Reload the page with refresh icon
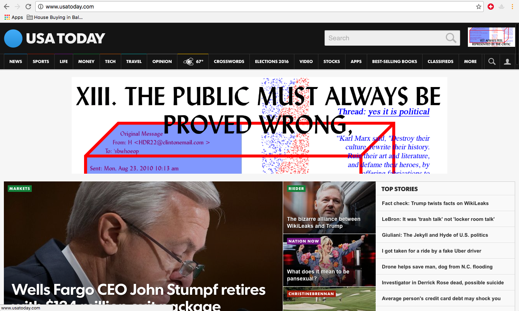Screen dimensions: 519x311 (x=28, y=7)
